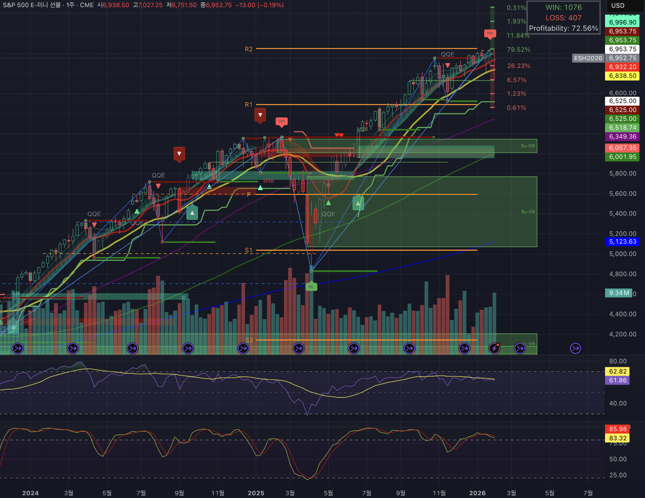Click the yellow 62.82 RSI value label
Image resolution: width=645 pixels, height=498 pixels.
click(618, 371)
